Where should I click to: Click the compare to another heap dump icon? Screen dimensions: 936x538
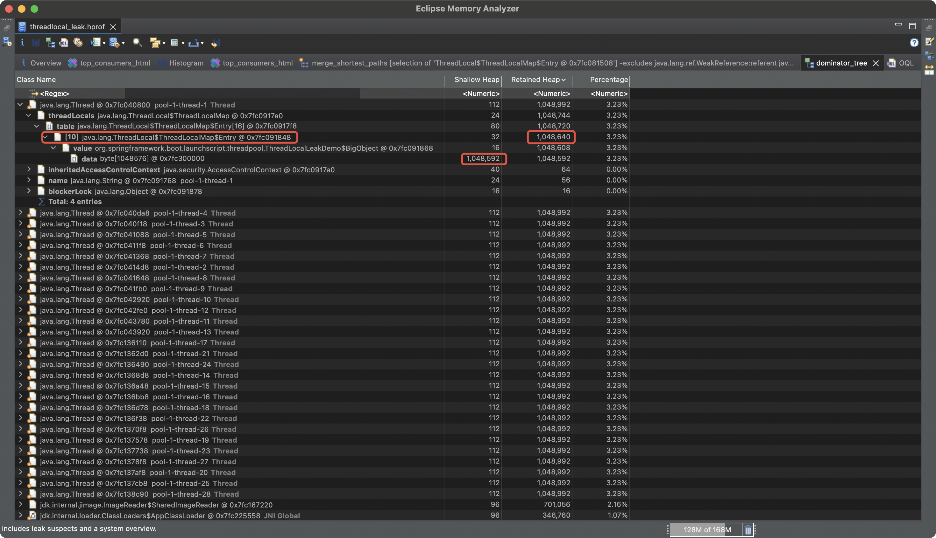[x=216, y=43]
